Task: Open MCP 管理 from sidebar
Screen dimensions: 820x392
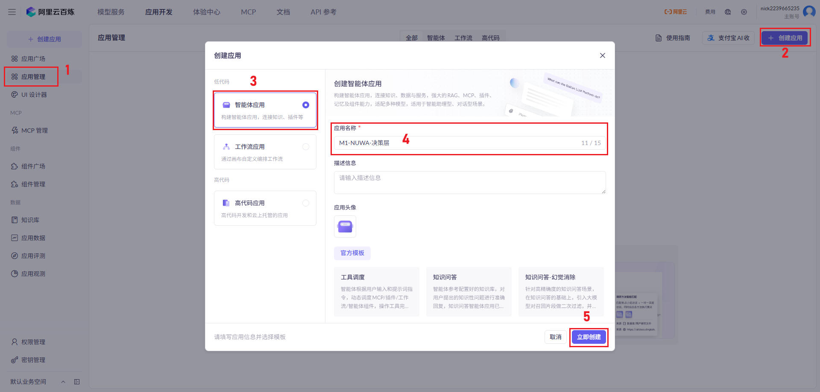Action: [34, 131]
